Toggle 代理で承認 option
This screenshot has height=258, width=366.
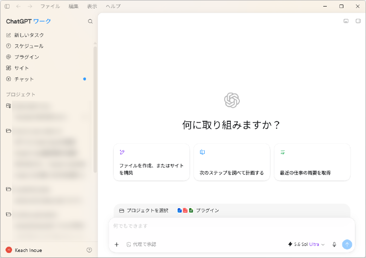point(141,244)
